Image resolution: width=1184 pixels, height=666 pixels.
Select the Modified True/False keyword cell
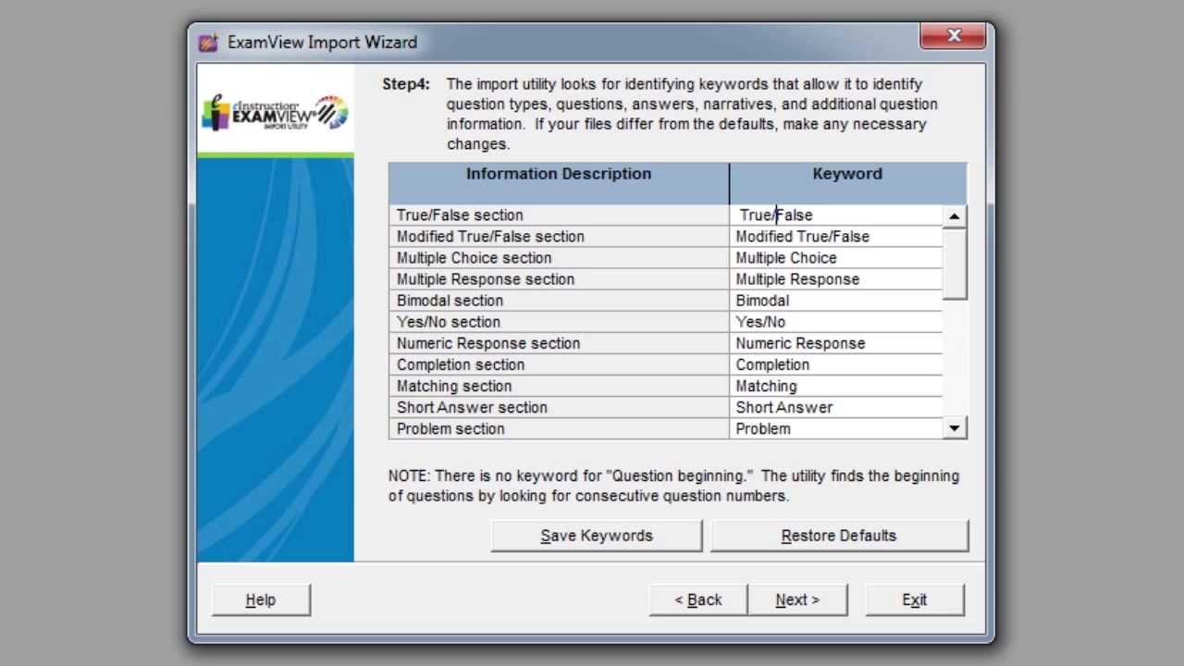point(836,237)
